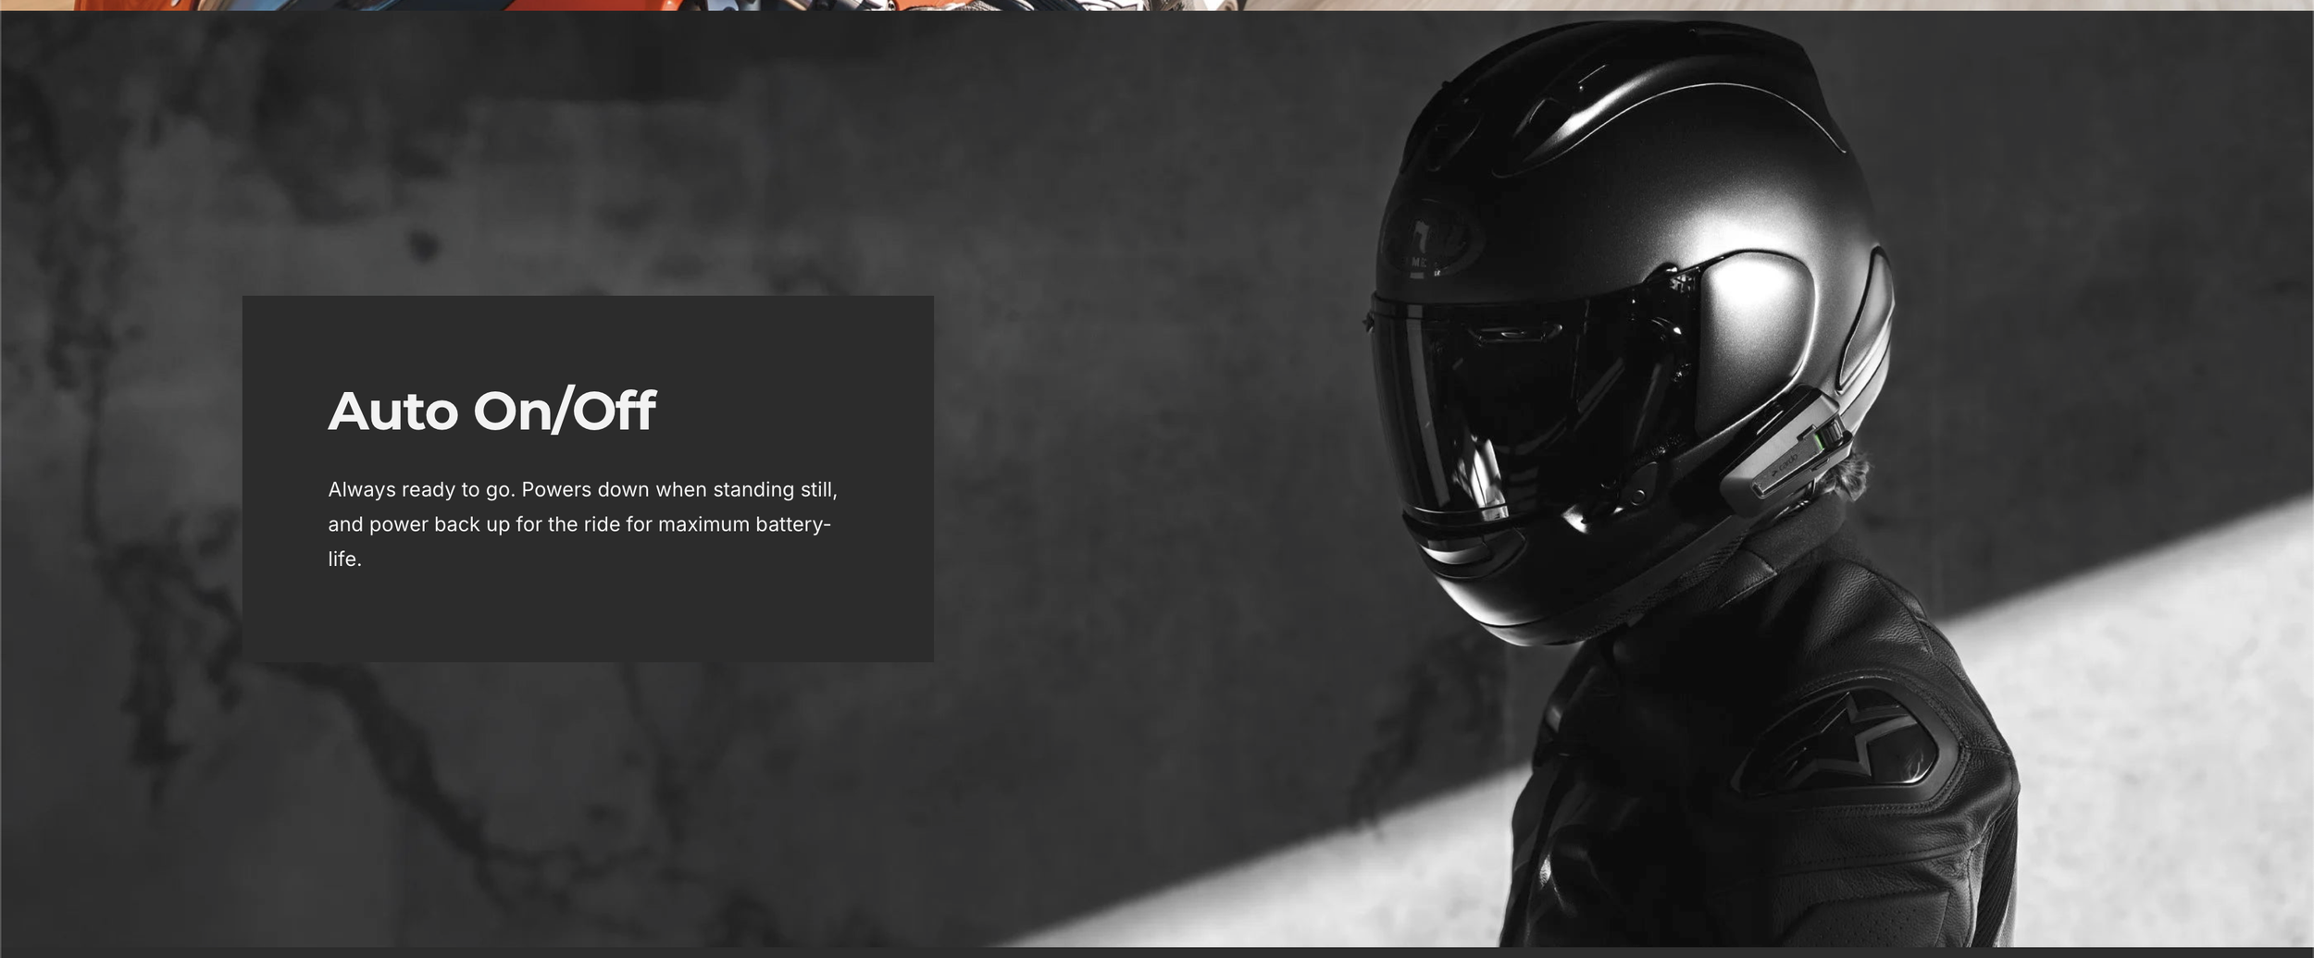
Task: Click the dark strip at the bottom of the page
Action: (x=1157, y=952)
